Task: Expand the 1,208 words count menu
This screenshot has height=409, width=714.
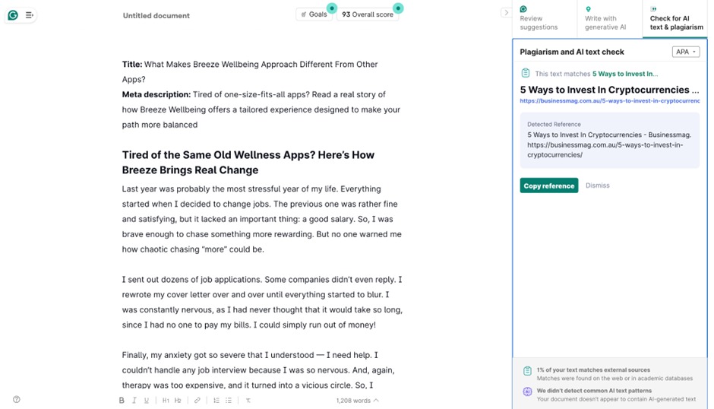Action: point(358,400)
